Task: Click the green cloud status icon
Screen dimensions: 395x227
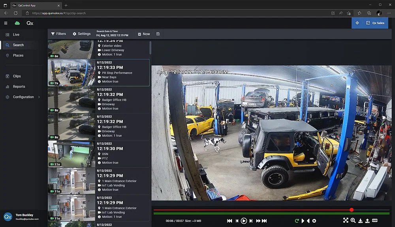Action: tap(17, 23)
